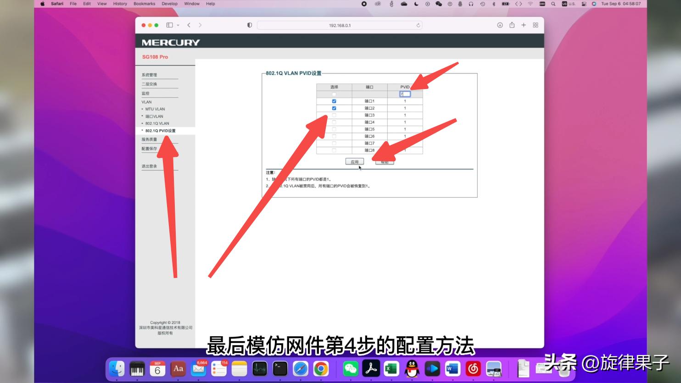Open Adobe Acrobat from the Dock
The width and height of the screenshot is (681, 383).
[371, 368]
